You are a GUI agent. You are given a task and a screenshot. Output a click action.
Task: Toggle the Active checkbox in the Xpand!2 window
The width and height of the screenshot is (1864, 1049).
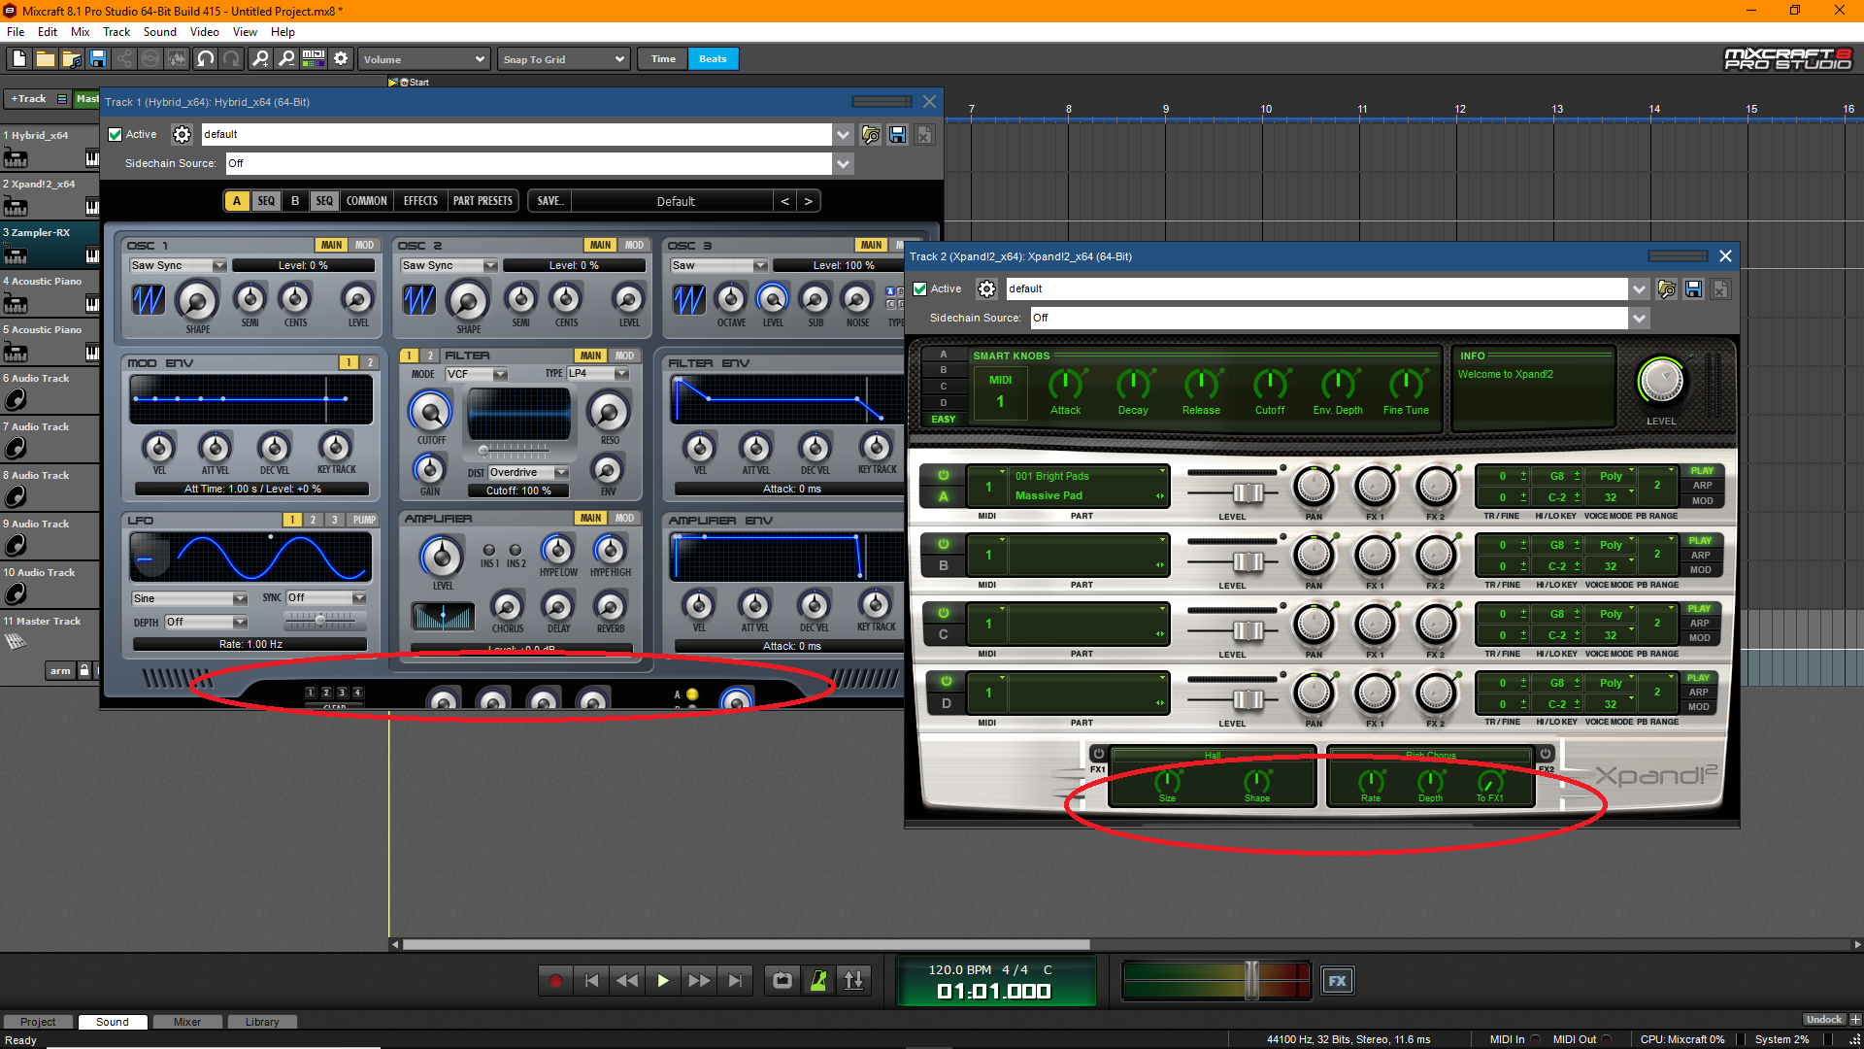(x=919, y=289)
